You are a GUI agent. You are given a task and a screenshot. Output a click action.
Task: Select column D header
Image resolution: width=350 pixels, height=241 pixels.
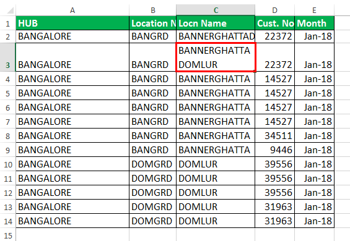click(x=275, y=10)
